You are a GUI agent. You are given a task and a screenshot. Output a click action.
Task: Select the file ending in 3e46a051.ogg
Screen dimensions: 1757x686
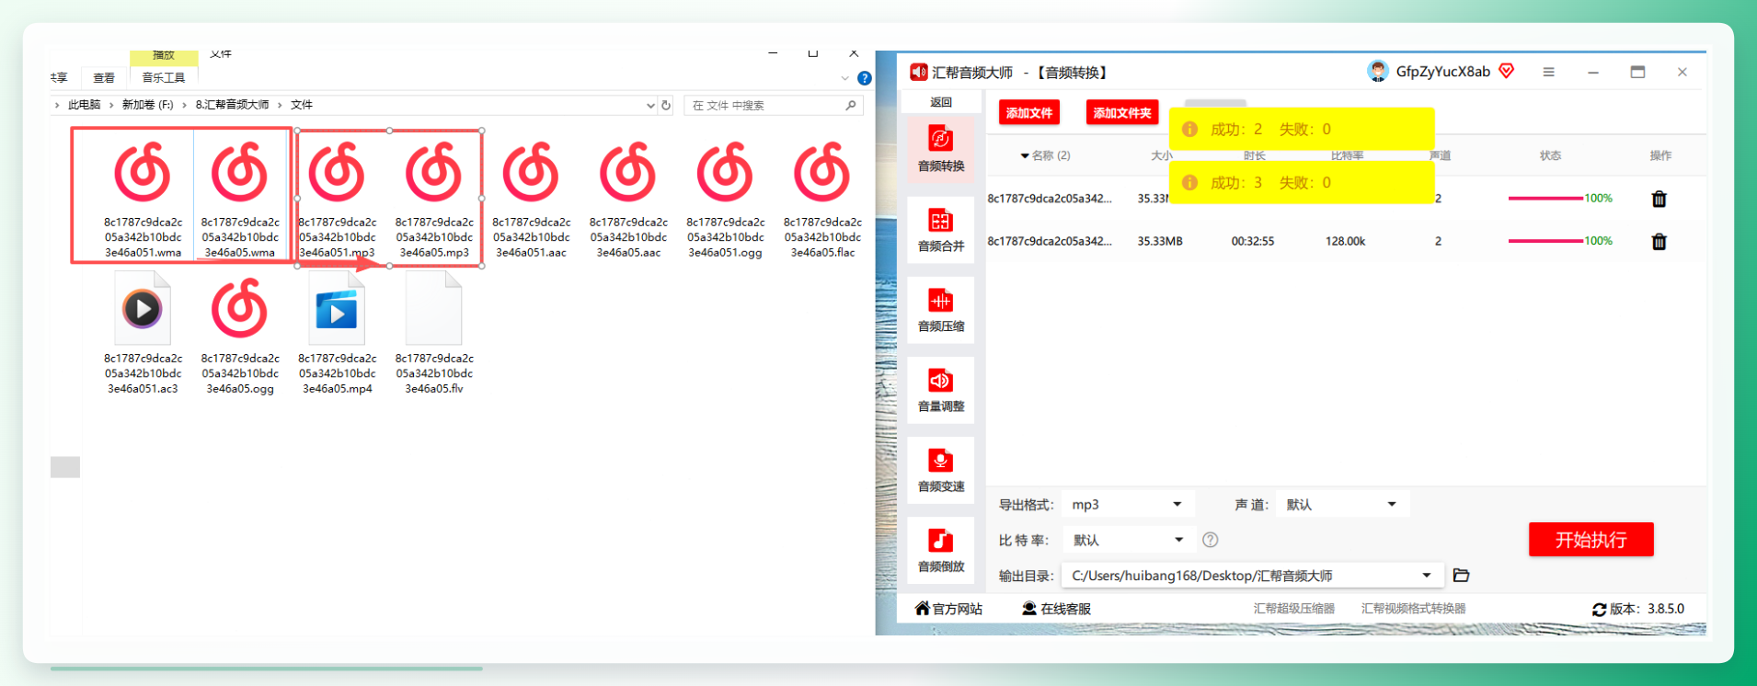[725, 199]
